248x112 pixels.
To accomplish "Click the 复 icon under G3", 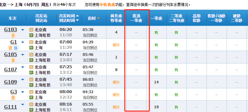I will [x=13, y=97].
